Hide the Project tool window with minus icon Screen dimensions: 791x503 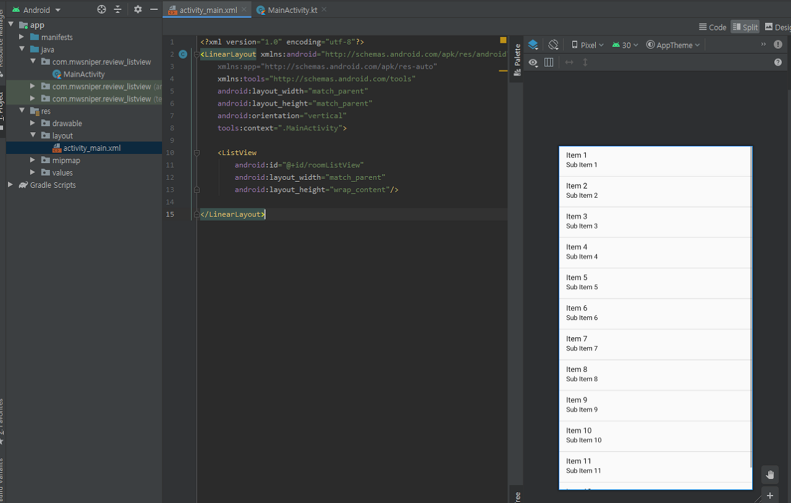(154, 10)
